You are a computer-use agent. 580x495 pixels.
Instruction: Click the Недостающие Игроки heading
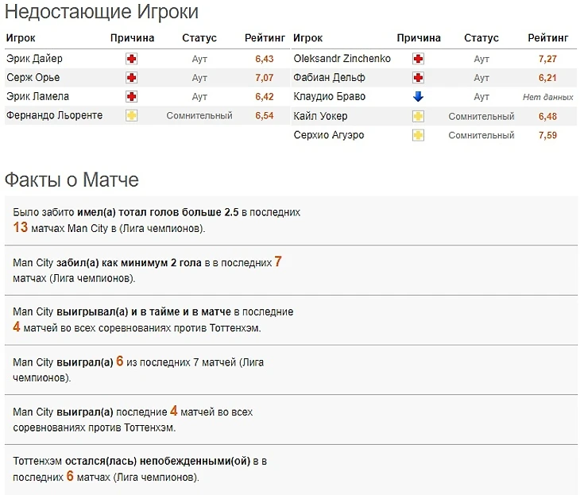102,12
